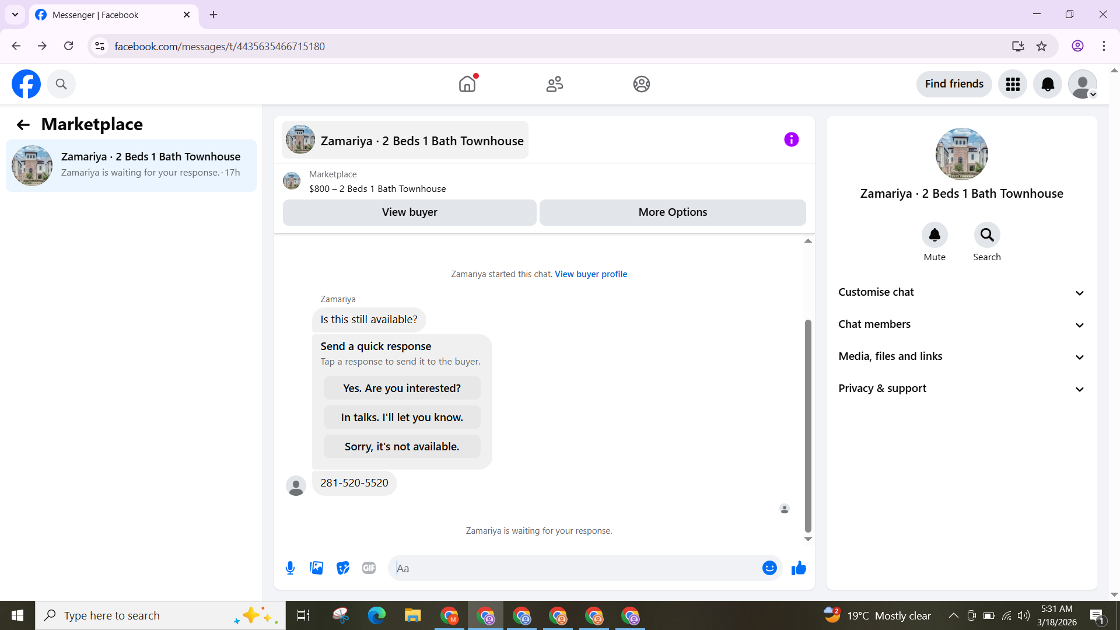The height and width of the screenshot is (630, 1120).
Task: Open the View buyer profile link
Action: click(x=590, y=274)
